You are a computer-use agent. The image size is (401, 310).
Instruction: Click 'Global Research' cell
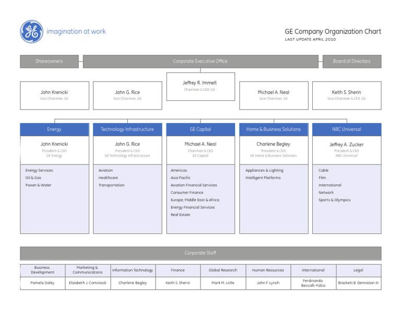click(223, 270)
